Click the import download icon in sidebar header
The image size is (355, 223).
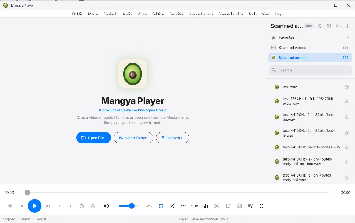[347, 26]
